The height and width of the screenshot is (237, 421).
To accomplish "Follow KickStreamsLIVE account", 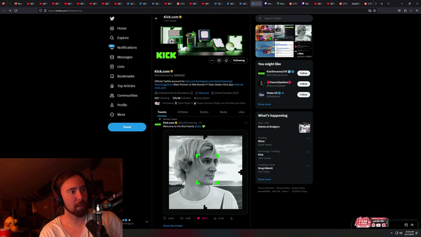I will (x=303, y=73).
